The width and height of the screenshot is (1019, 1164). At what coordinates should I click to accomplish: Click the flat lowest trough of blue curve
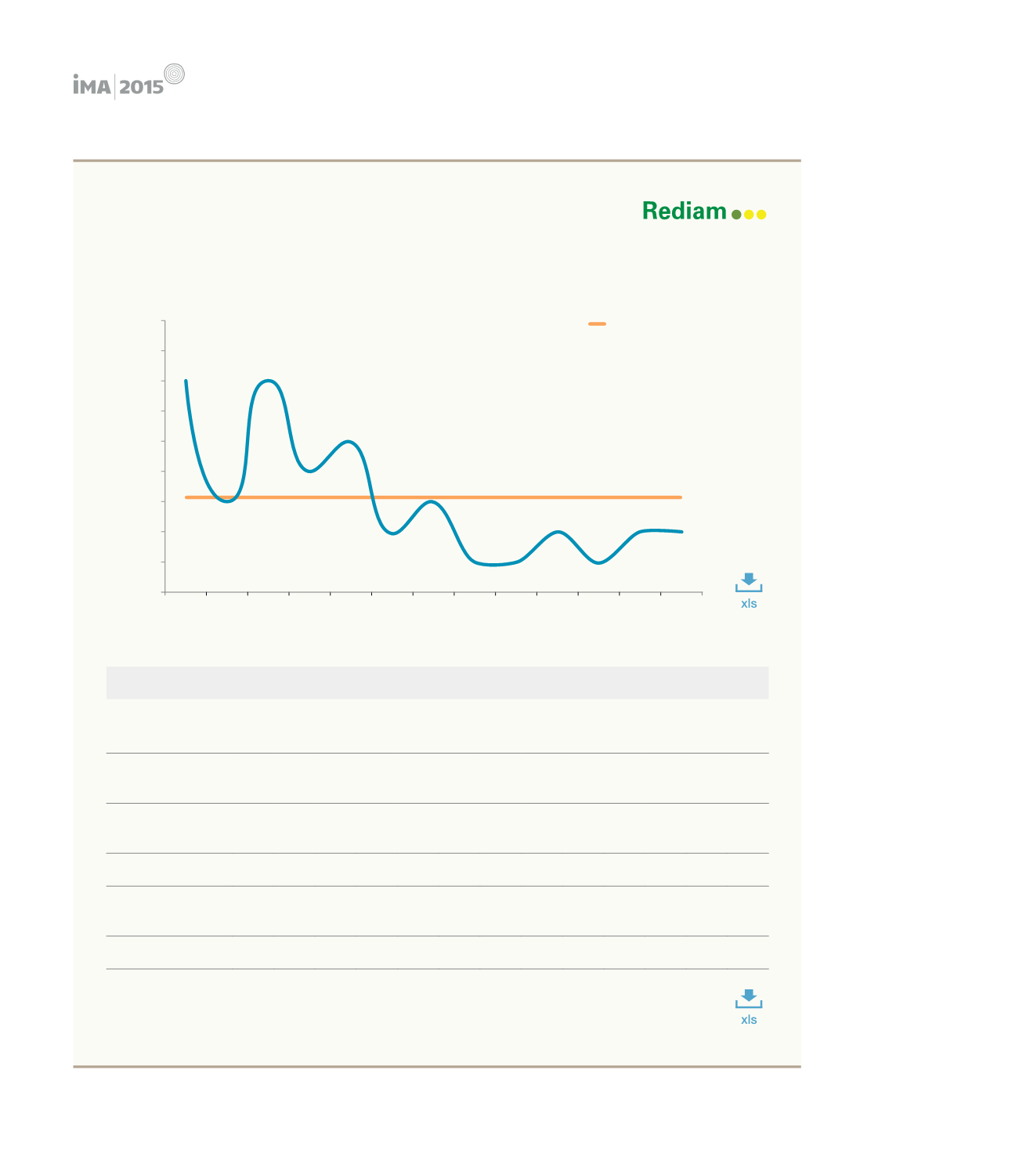(x=493, y=564)
